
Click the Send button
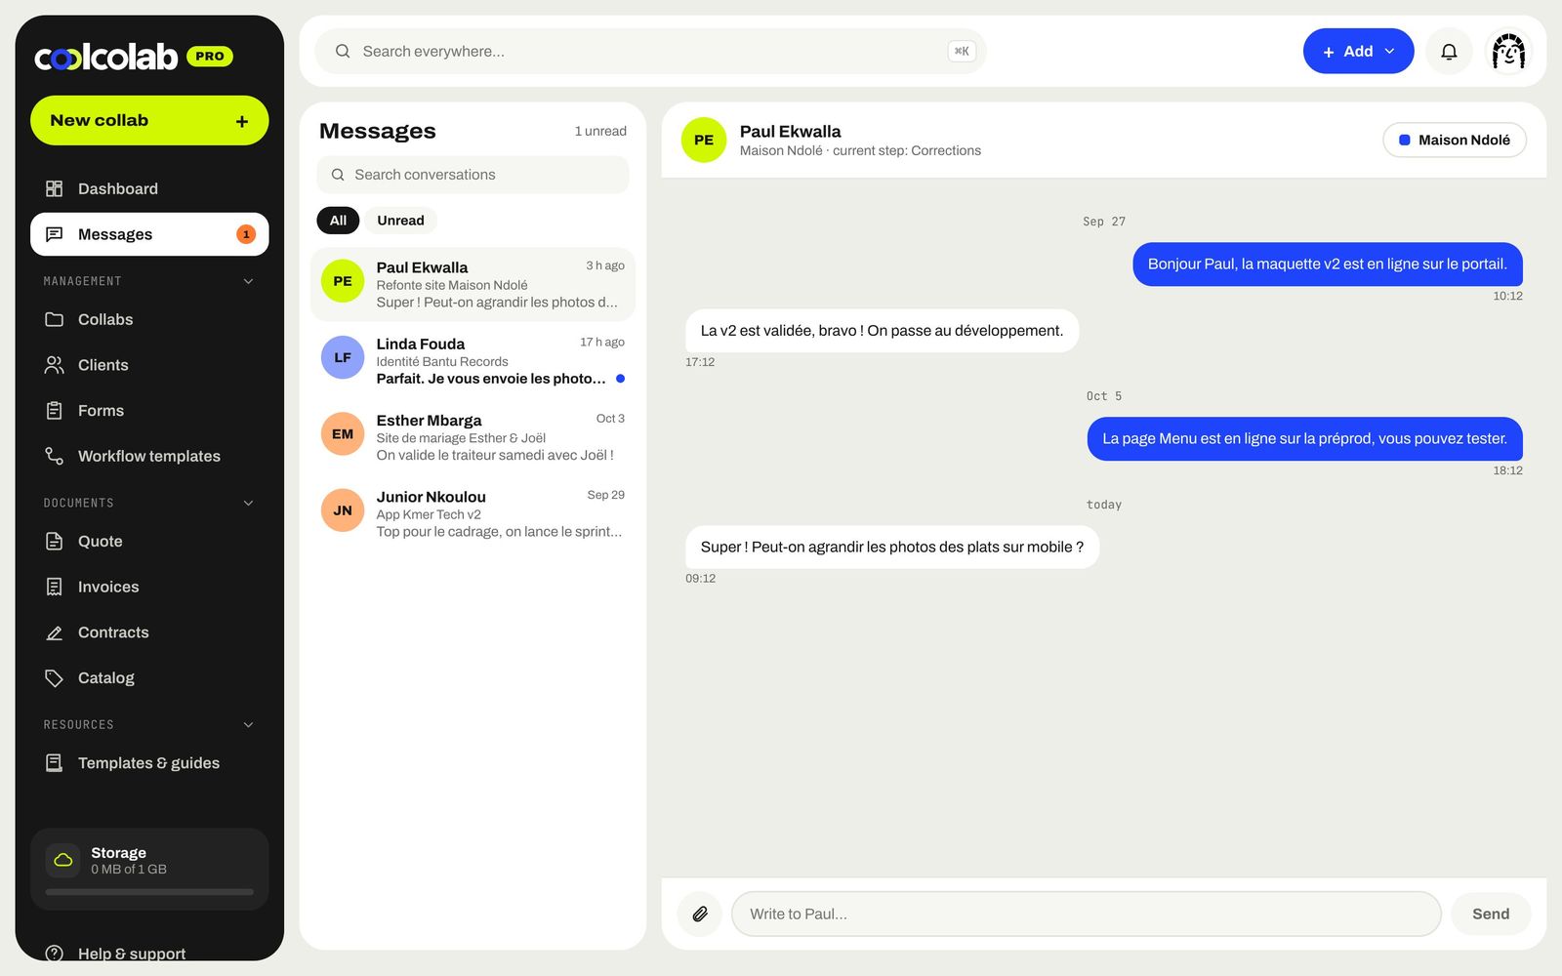pos(1490,915)
